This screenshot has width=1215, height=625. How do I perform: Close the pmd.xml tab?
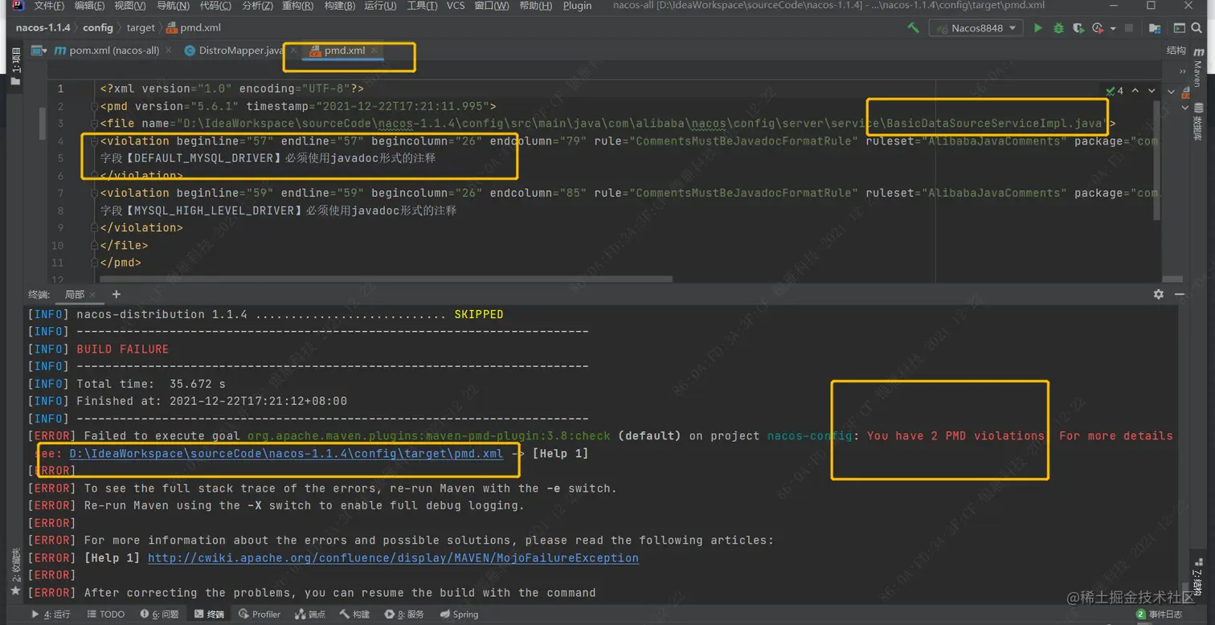tap(374, 51)
